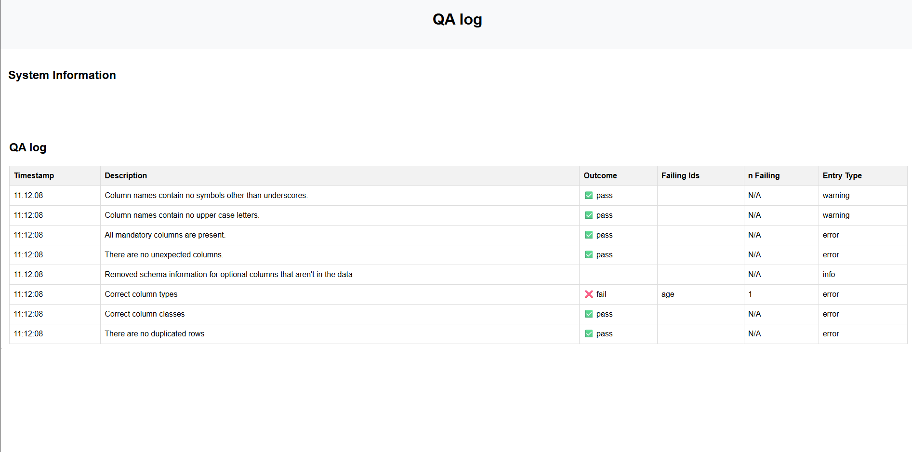
Task: Click the pass checkmark on 'Correct column classes' row
Action: click(x=589, y=314)
